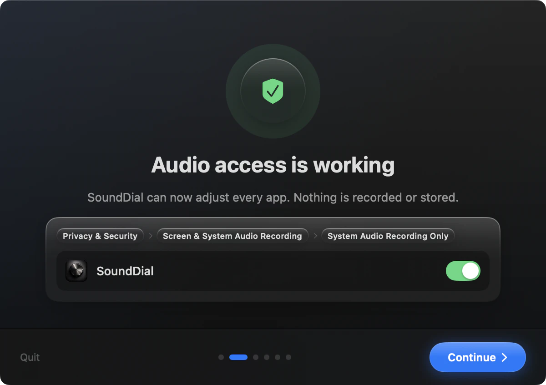Click the Continue button
Screen dimensions: 546x385
point(478,357)
